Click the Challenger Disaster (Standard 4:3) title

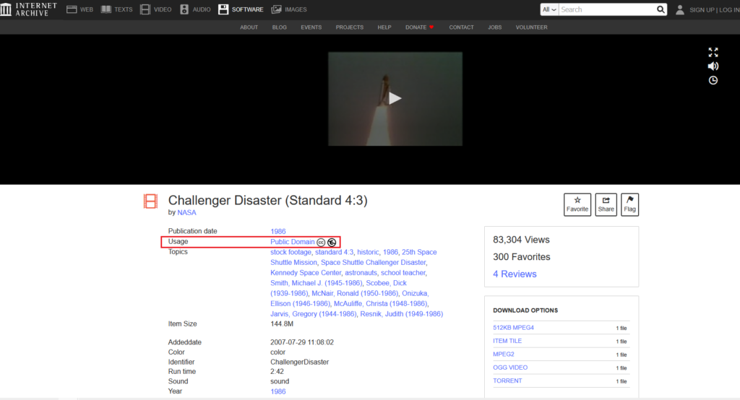point(267,201)
